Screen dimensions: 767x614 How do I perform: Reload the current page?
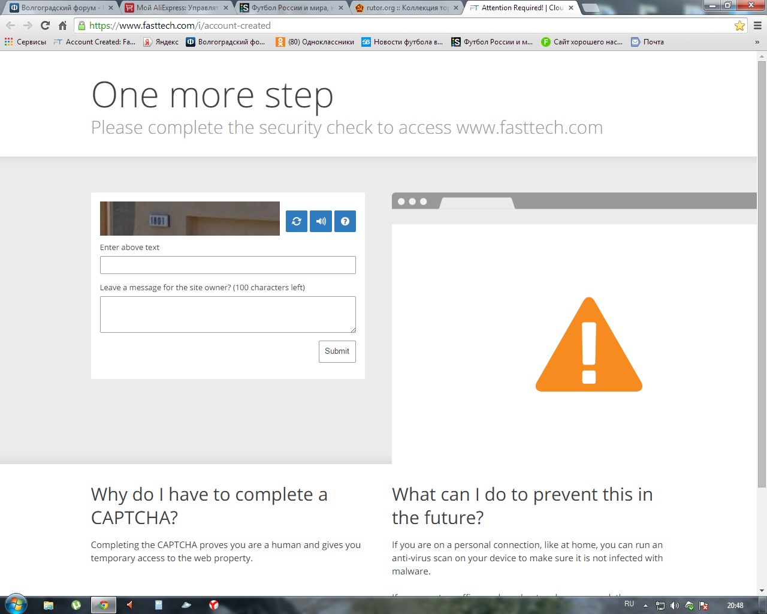coord(45,26)
